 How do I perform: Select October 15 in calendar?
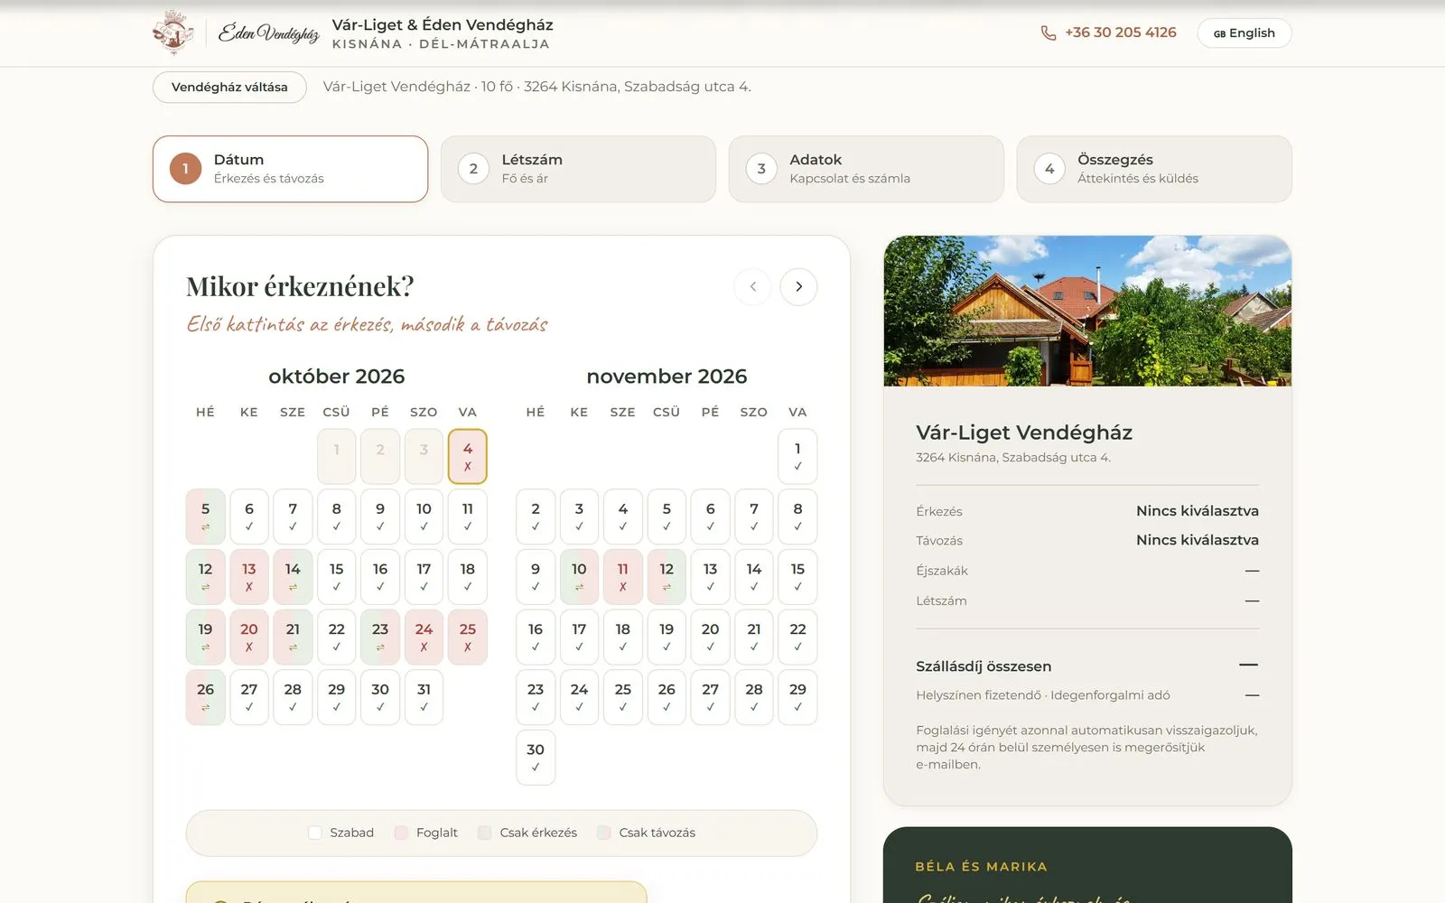[336, 577]
